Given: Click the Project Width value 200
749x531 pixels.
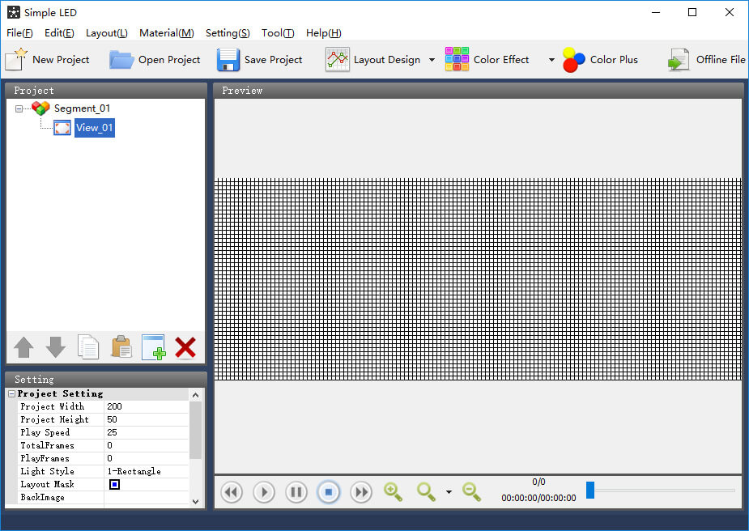Looking at the screenshot, I should (147, 406).
